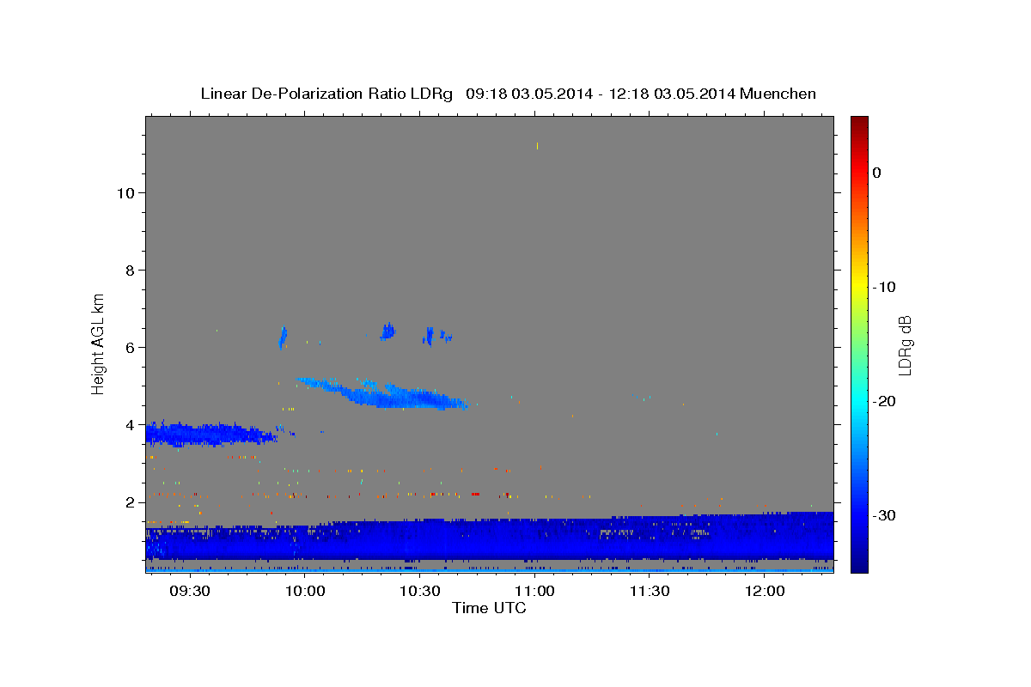Image resolution: width=1031 pixels, height=687 pixels.
Task: Click the 09:30 time tick label
Action: pyautogui.click(x=189, y=592)
